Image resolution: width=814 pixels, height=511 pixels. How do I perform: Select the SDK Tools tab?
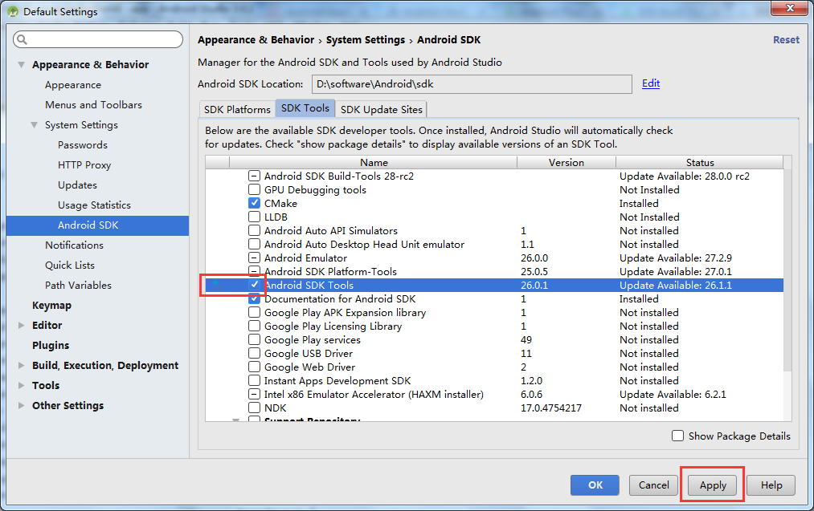305,107
